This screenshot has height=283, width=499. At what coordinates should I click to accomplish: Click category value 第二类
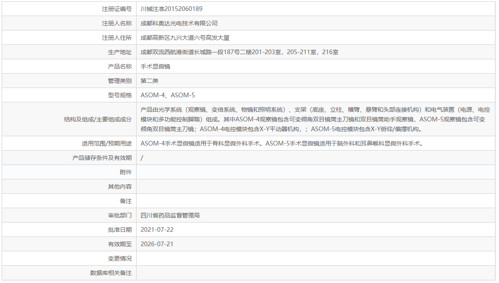pos(149,80)
